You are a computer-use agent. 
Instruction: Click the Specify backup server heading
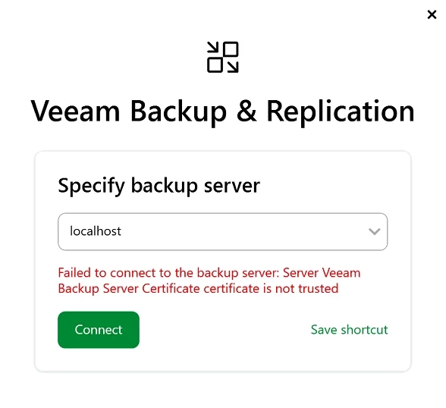159,185
